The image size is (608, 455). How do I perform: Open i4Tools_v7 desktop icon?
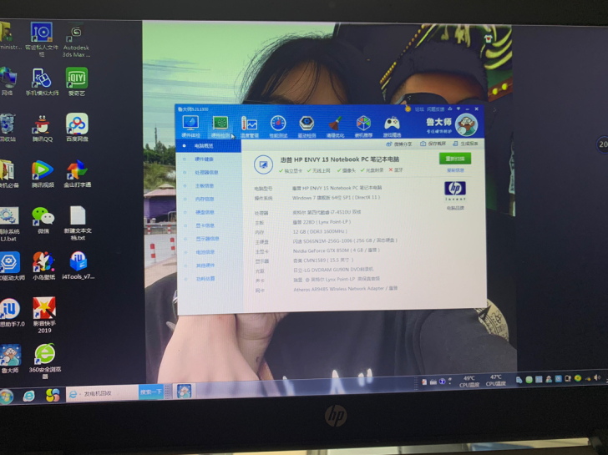[78, 265]
